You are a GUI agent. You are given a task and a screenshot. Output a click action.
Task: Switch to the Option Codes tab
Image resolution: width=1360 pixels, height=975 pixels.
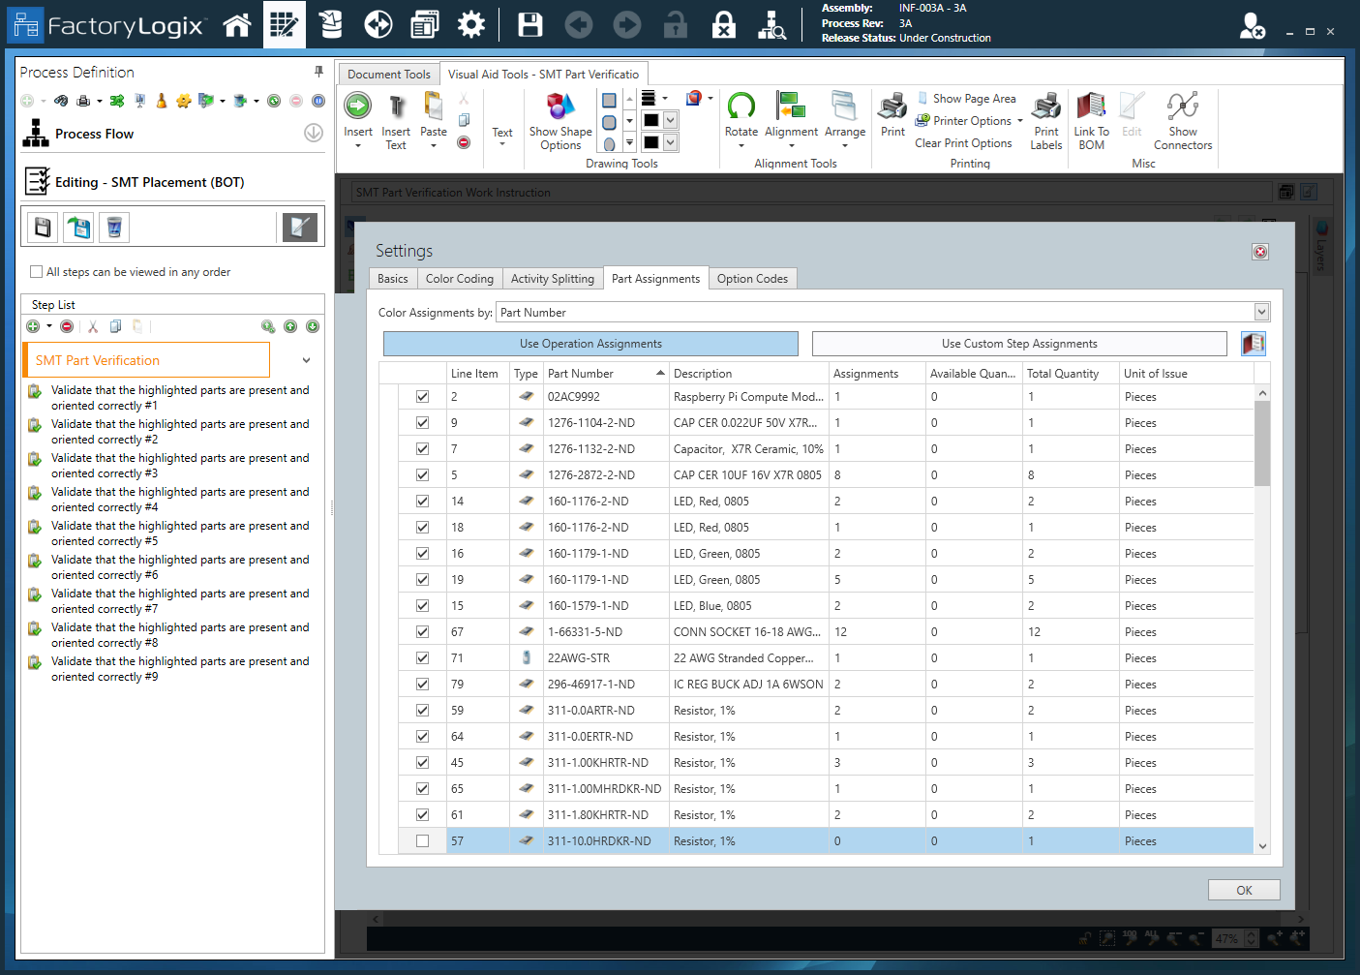(x=752, y=278)
